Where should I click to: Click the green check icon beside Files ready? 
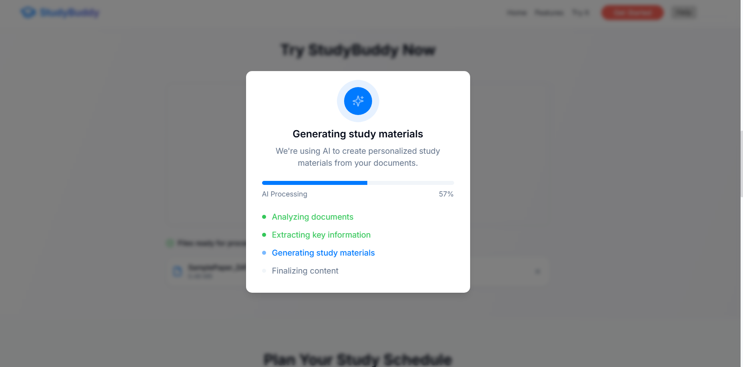[x=170, y=243]
